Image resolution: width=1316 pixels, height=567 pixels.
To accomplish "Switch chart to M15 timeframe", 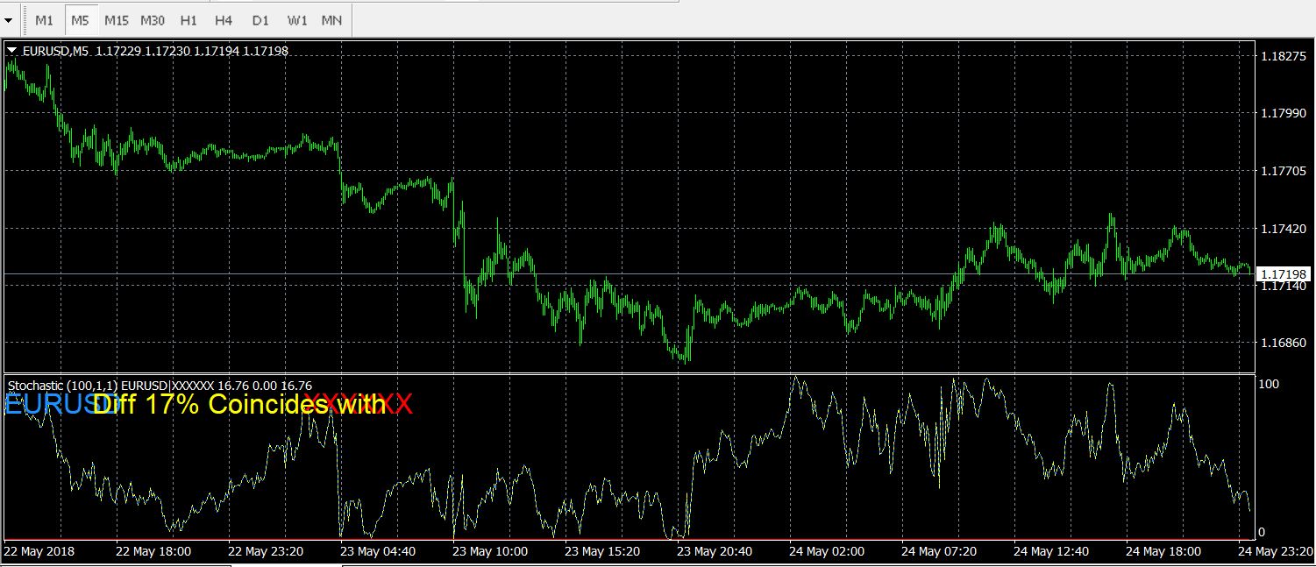I will tap(116, 19).
